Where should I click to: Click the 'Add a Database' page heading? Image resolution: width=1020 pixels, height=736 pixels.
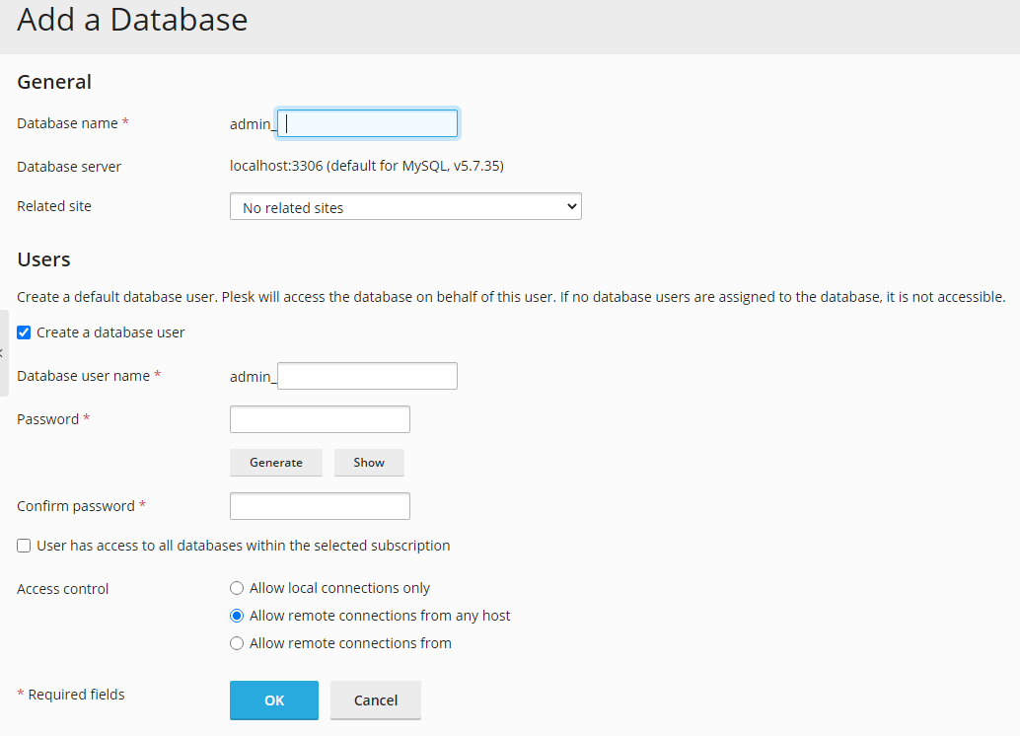tap(132, 20)
